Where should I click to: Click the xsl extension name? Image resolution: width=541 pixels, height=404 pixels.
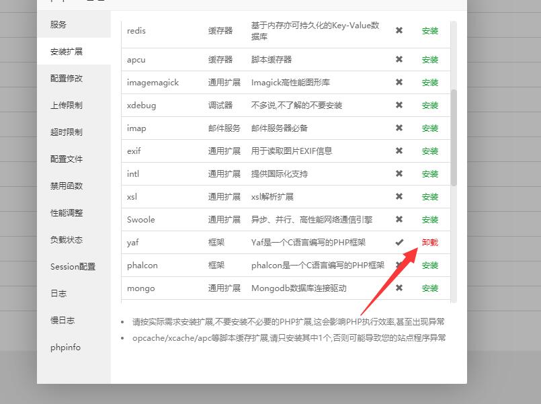132,197
